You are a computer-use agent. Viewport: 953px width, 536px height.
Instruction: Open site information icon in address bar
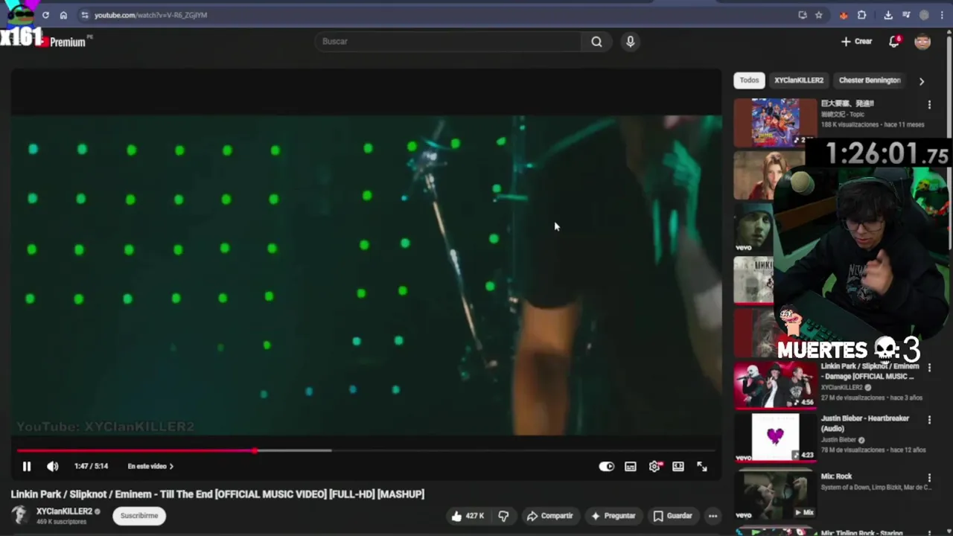click(x=85, y=15)
